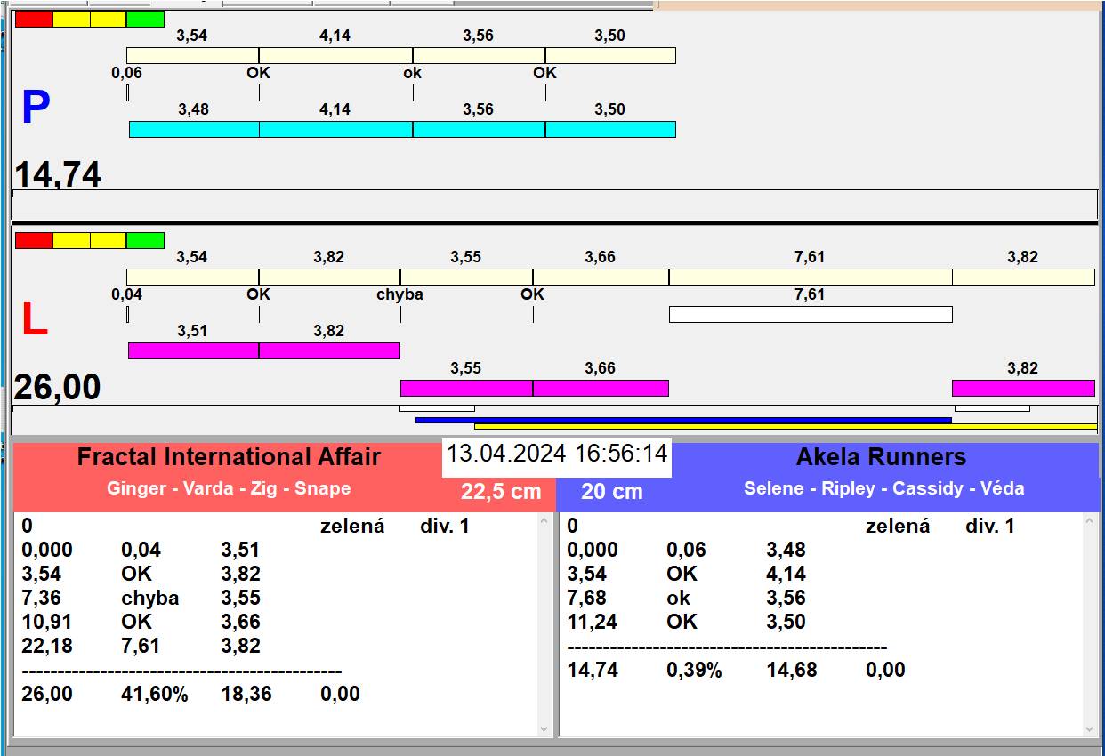Click the cyan 3,48 segment in lane P
This screenshot has height=756, width=1105.
click(x=194, y=130)
